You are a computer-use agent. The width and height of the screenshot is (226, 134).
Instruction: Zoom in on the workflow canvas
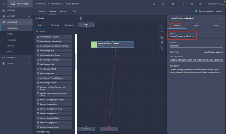pyautogui.click(x=162, y=27)
